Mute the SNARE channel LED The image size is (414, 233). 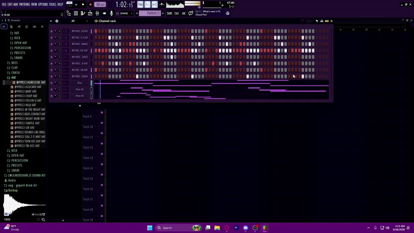pos(51,44)
